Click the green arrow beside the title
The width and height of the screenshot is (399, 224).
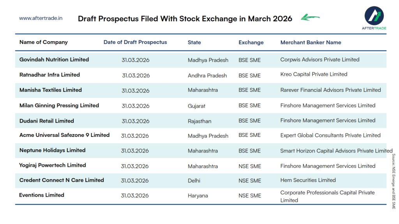310,17
